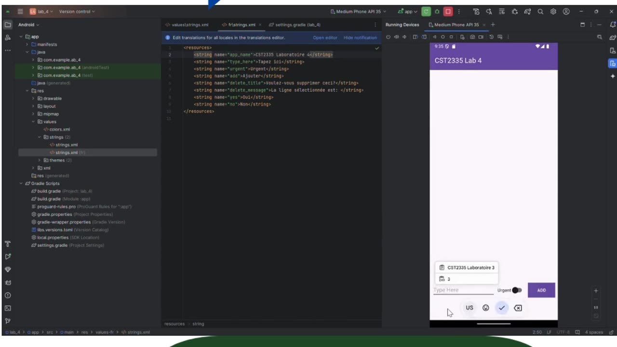
Task: Click Hide notification link
Action: pos(360,38)
